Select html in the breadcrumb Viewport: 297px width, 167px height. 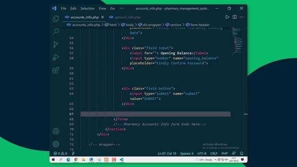pyautogui.click(x=113, y=25)
